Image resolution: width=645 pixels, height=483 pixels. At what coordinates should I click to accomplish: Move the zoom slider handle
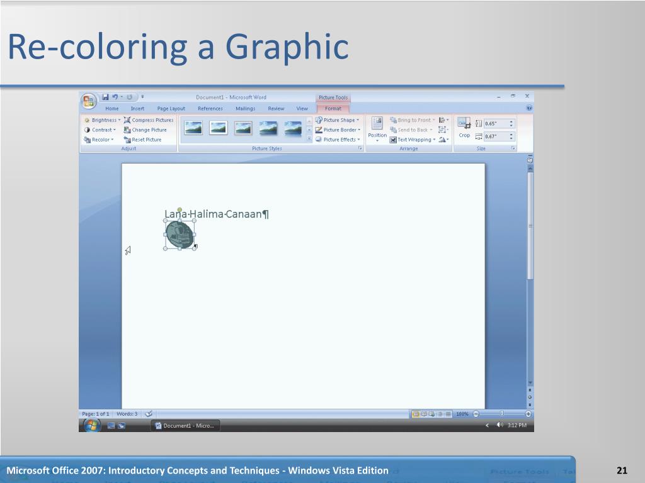[501, 414]
